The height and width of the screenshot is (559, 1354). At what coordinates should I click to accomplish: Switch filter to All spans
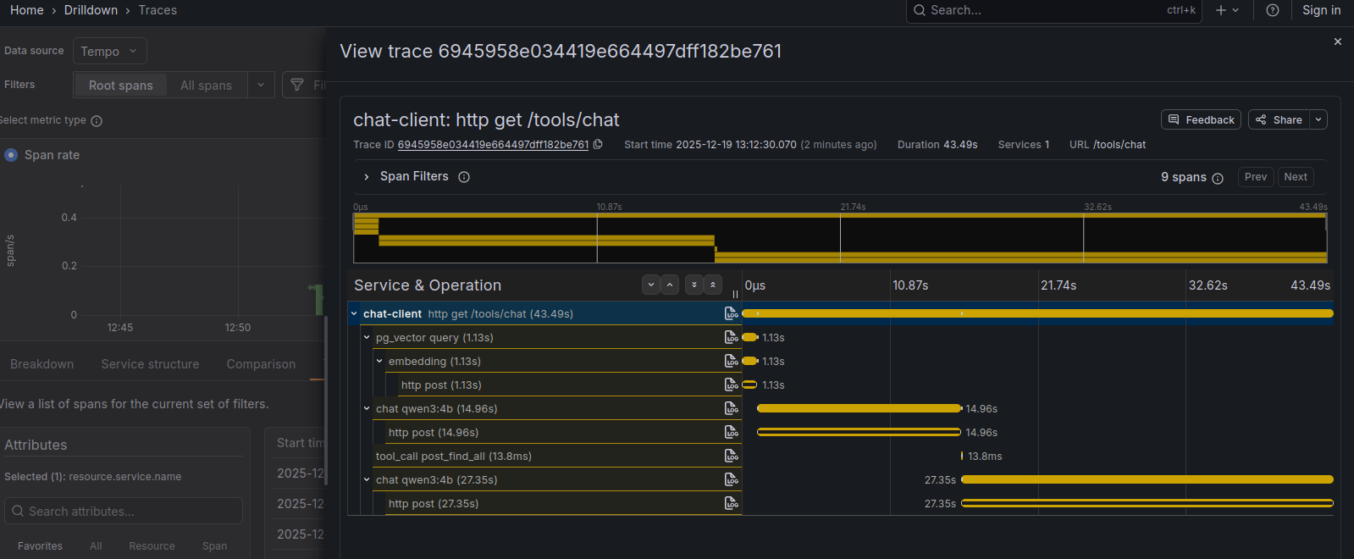tap(206, 86)
